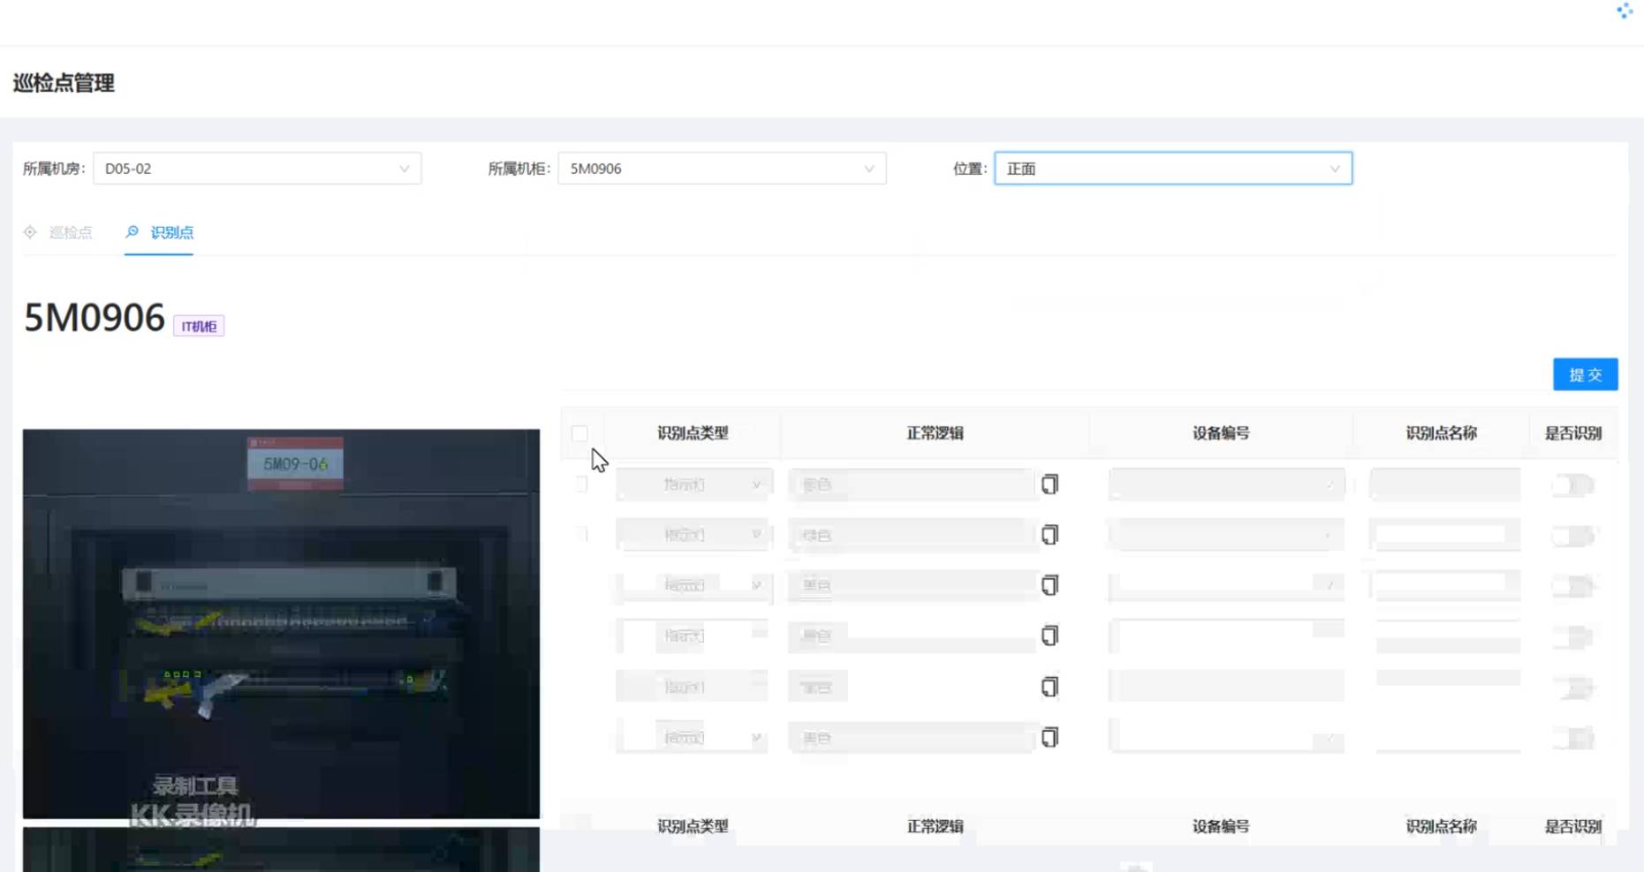The height and width of the screenshot is (872, 1644).
Task: Click the first row 识别点名称 input field
Action: (1443, 485)
